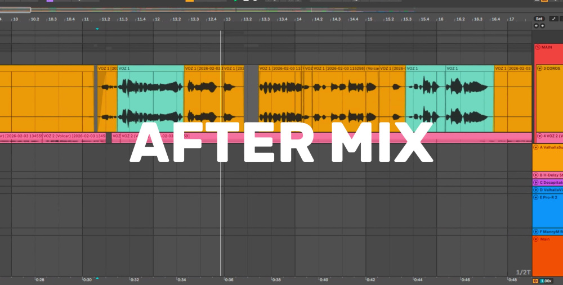Select the F MannyM track name
Viewport: 563px width, 285px height.
551,232
